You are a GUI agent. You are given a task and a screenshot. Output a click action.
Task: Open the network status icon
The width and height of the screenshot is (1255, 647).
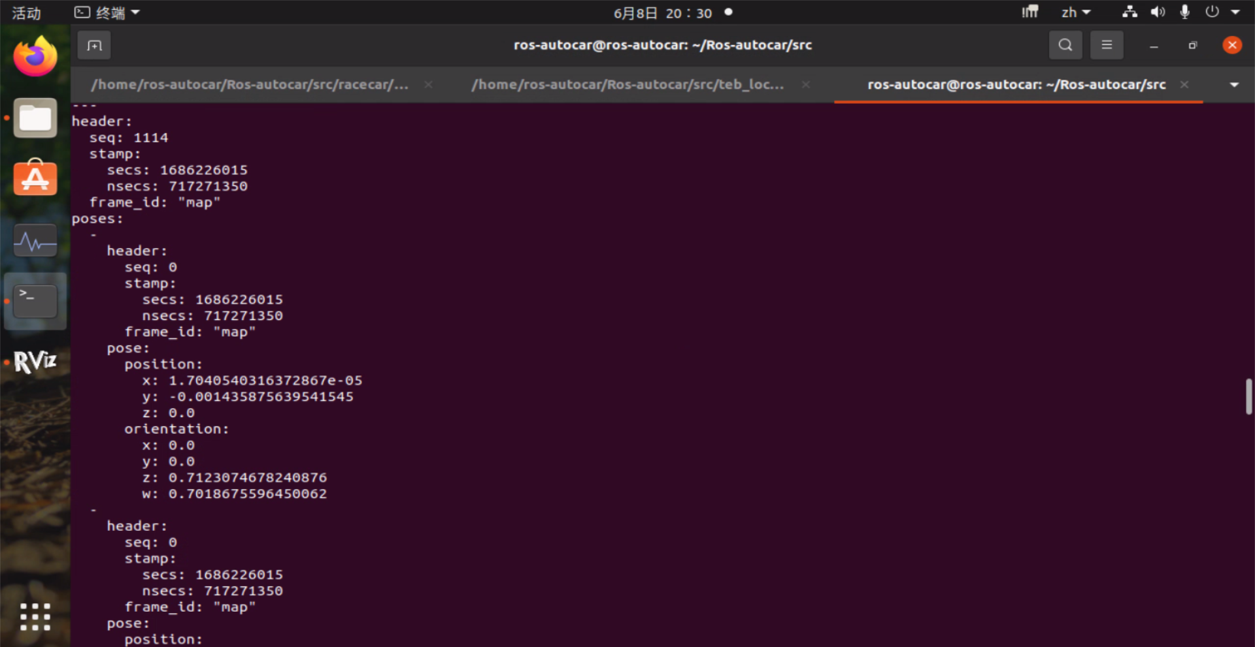click(1129, 12)
